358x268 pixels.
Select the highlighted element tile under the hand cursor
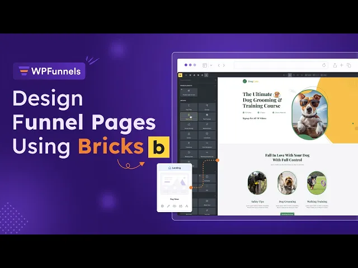(189, 117)
